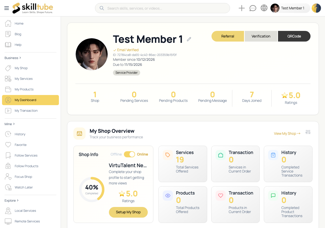The width and height of the screenshot is (325, 228).
Task: Open the Services total offered card
Action: 183,164
